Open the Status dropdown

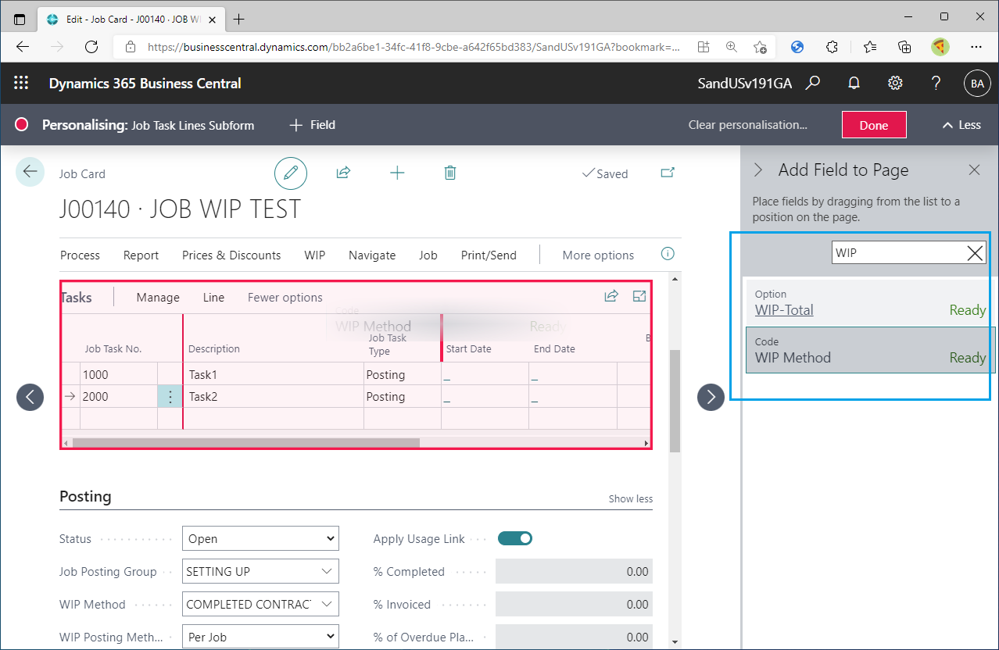(260, 539)
